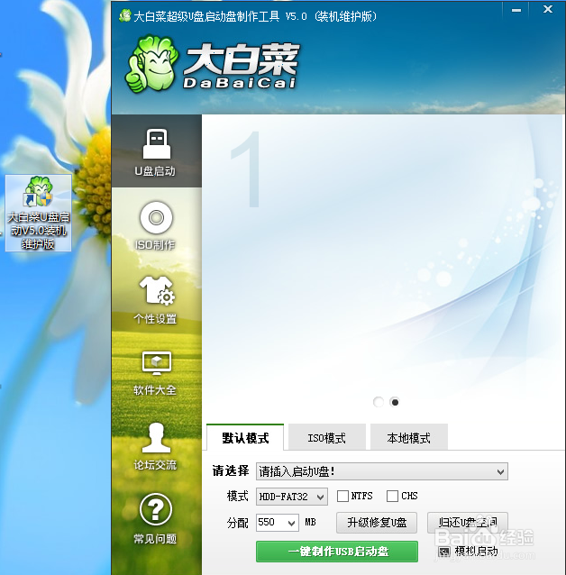Enable the CHS checkbox
The height and width of the screenshot is (575, 566).
[392, 497]
